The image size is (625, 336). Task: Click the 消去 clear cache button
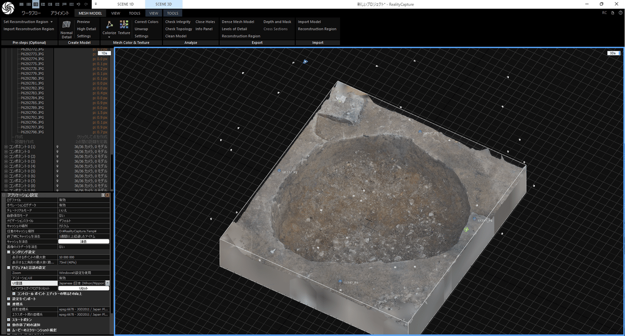83,241
